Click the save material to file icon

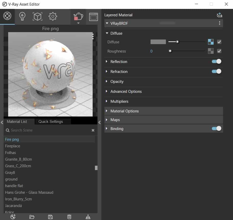click(x=51, y=217)
